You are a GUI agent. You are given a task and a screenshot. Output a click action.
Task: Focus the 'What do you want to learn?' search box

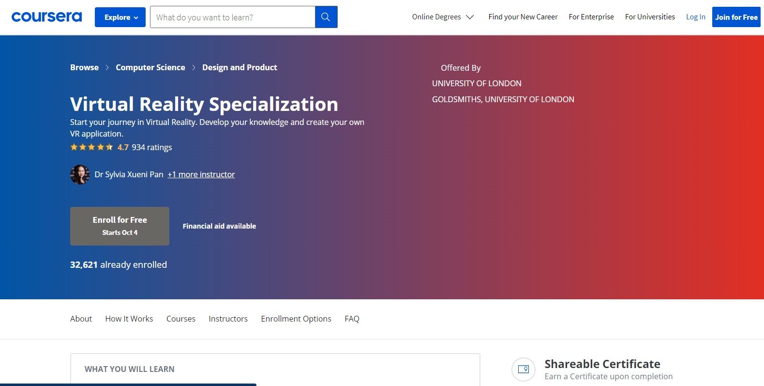coord(233,17)
